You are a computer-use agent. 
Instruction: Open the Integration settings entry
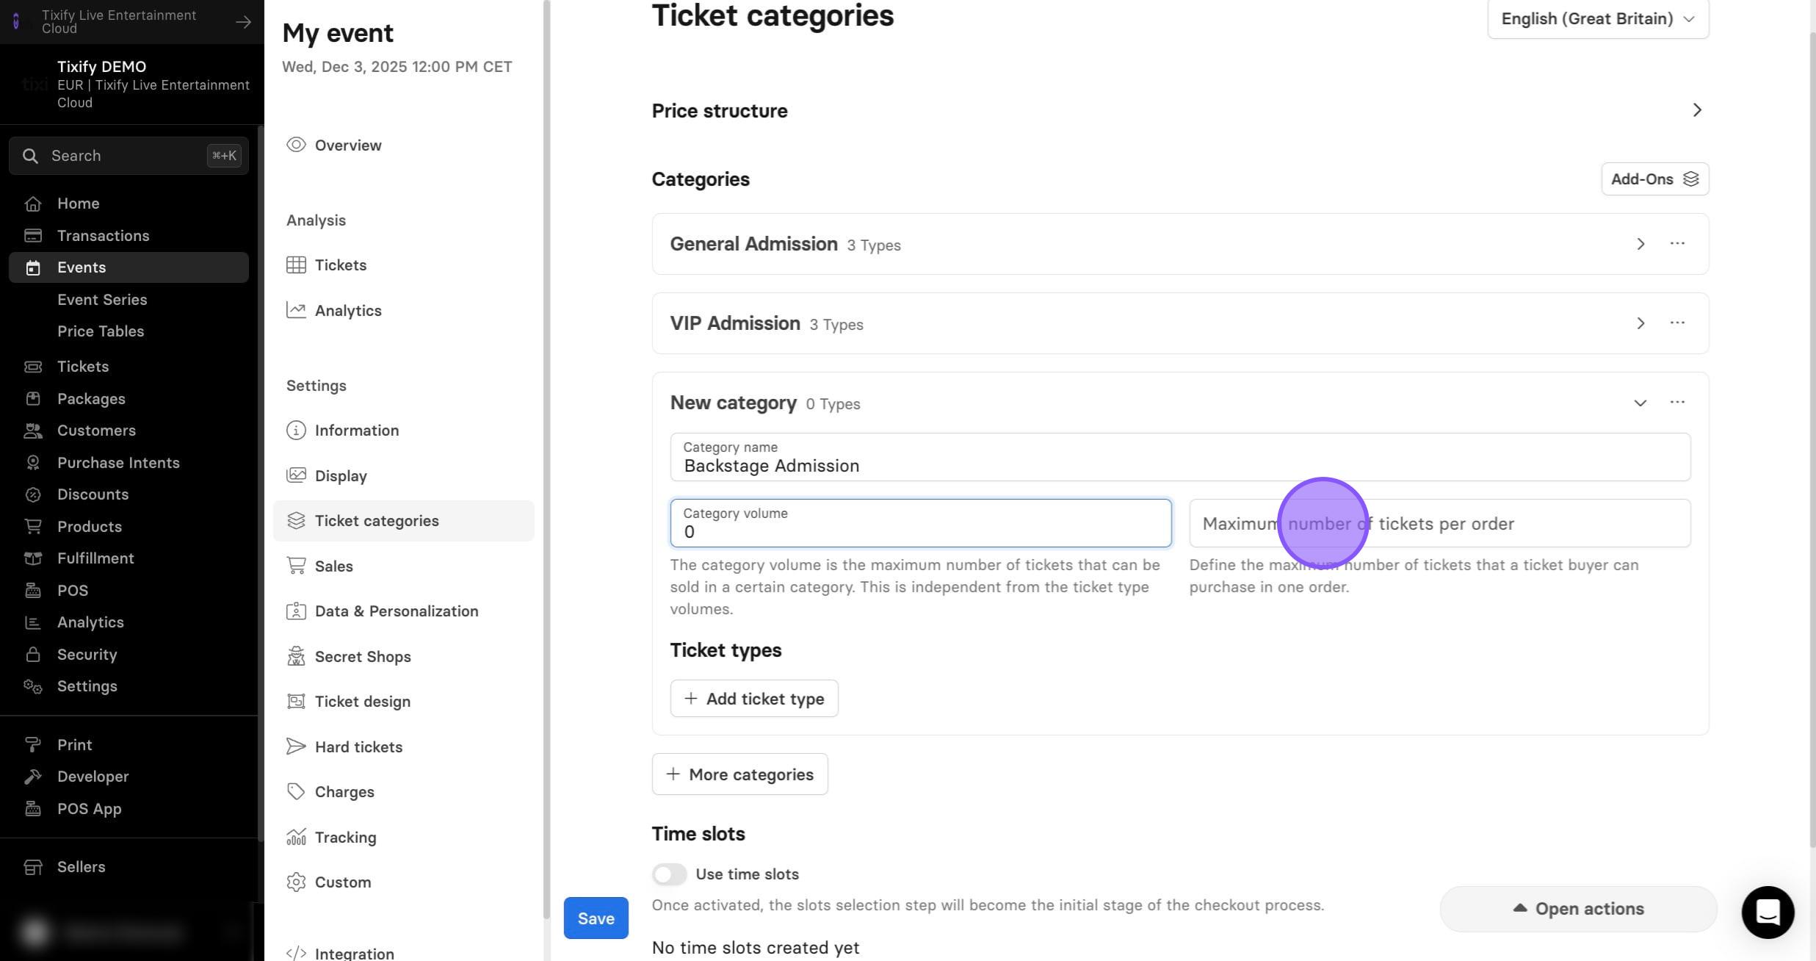coord(340,954)
